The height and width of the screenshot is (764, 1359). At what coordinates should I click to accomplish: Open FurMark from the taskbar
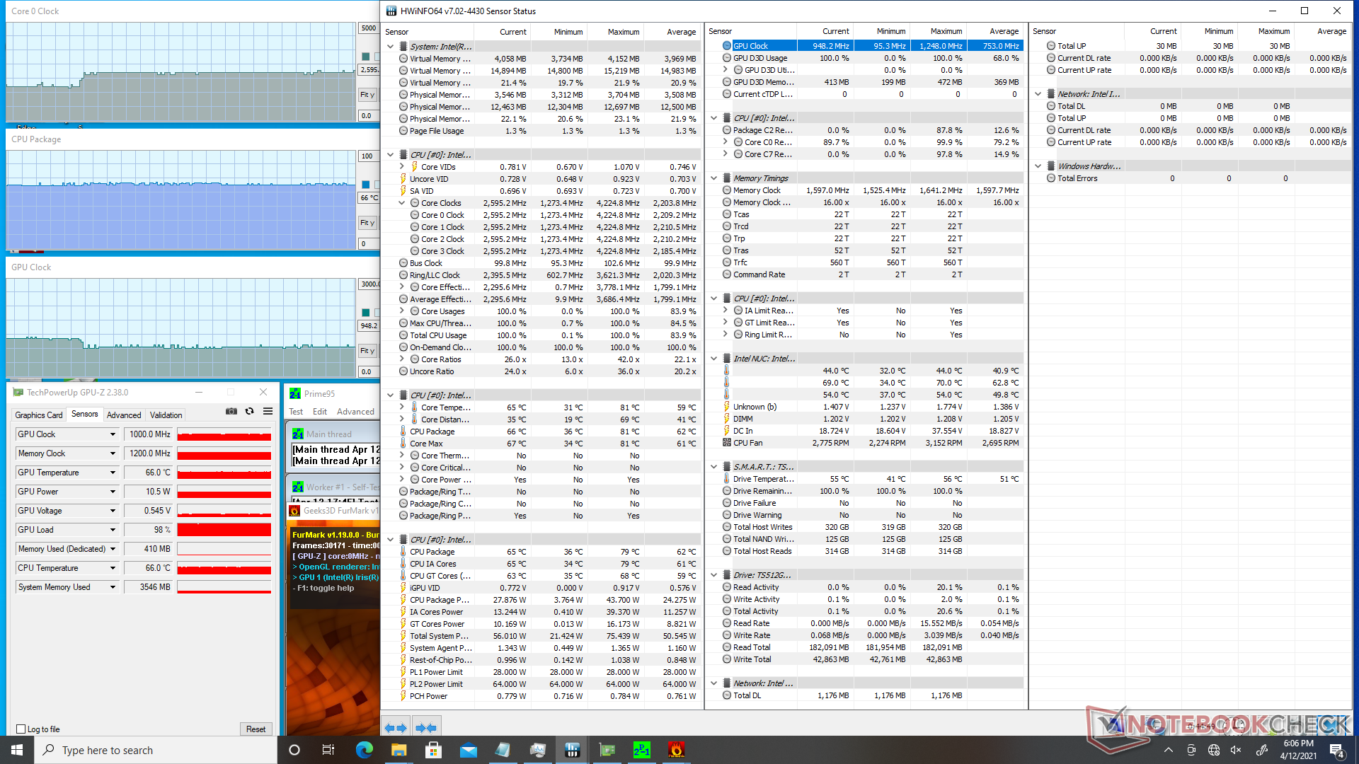[677, 750]
